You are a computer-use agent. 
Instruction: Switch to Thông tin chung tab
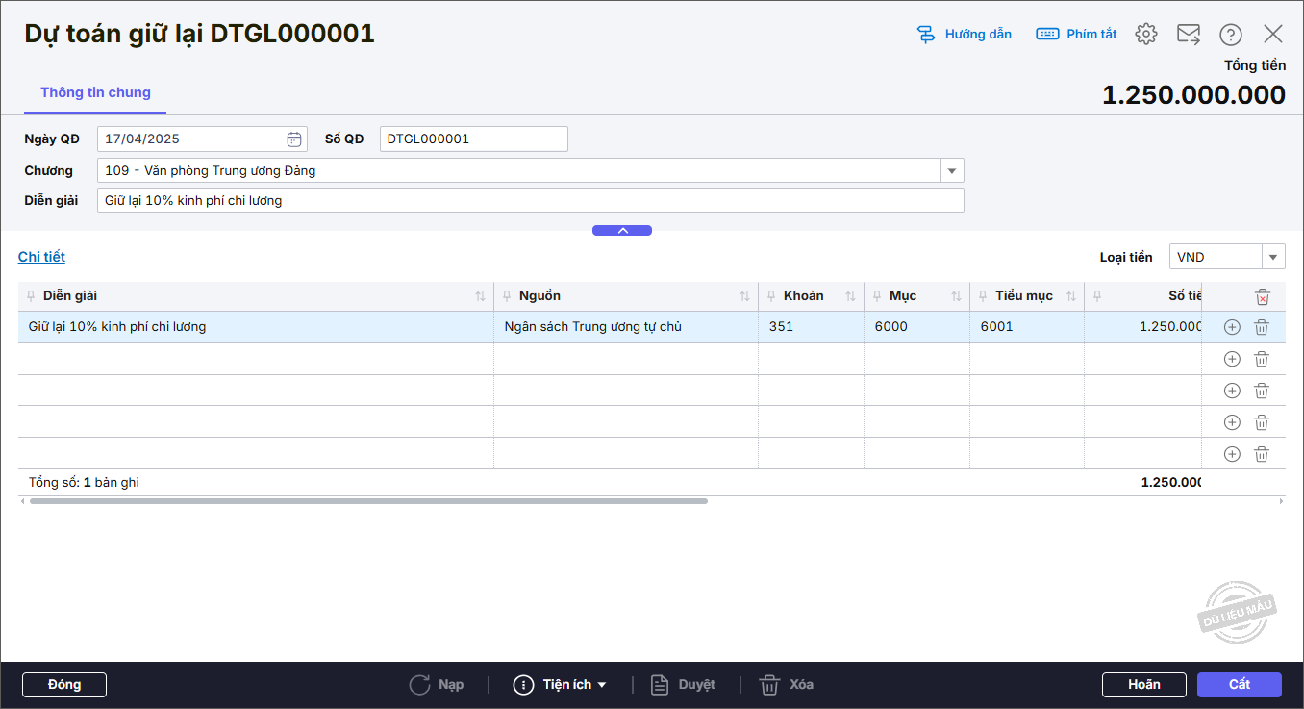pyautogui.click(x=95, y=93)
